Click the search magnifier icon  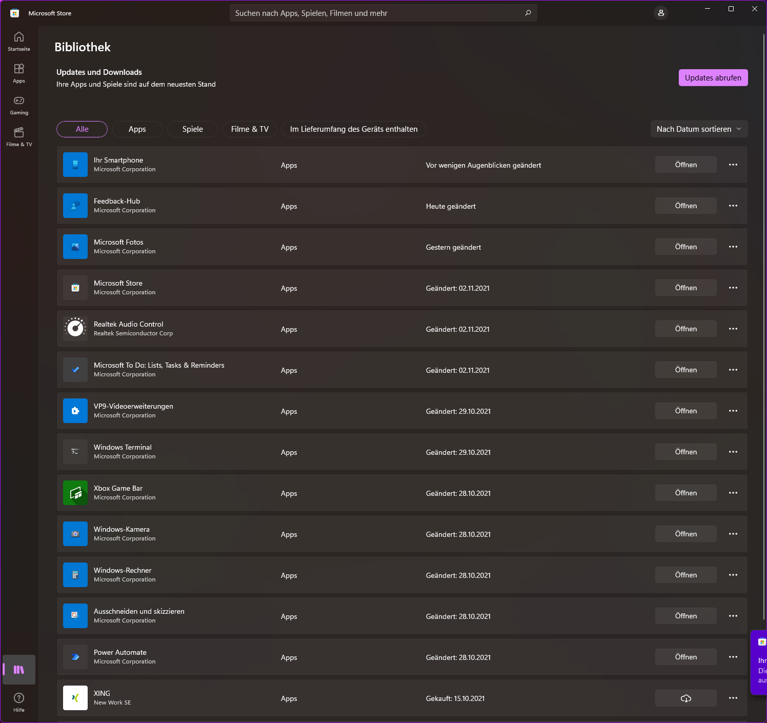coord(528,13)
